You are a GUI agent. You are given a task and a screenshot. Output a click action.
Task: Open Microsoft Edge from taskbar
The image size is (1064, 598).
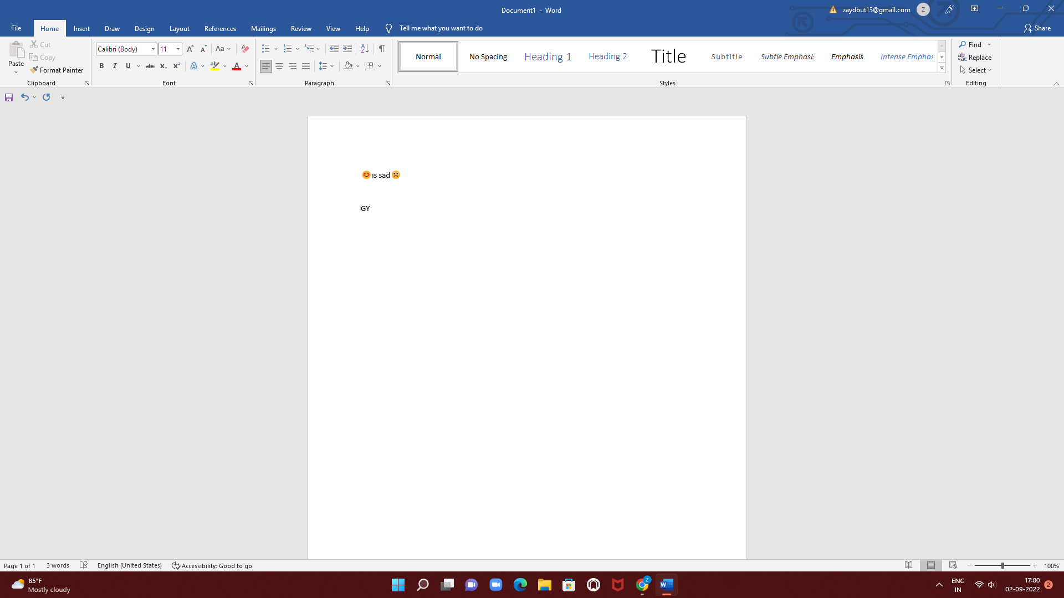(x=520, y=585)
